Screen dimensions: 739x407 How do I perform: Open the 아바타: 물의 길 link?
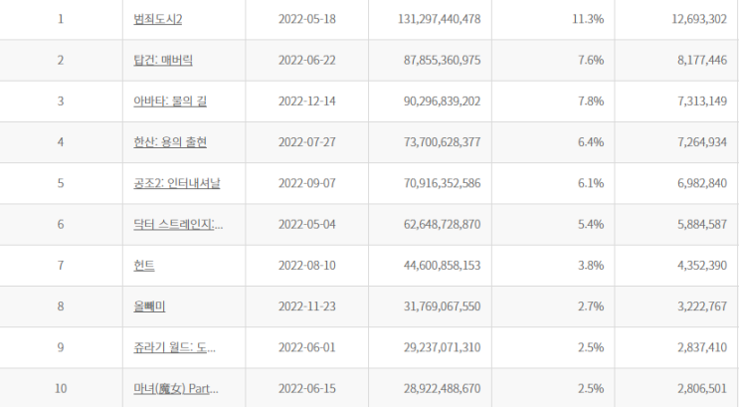click(170, 101)
